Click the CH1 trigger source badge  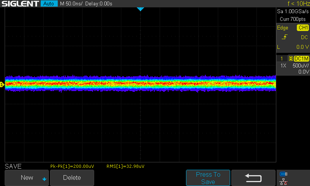(303, 28)
